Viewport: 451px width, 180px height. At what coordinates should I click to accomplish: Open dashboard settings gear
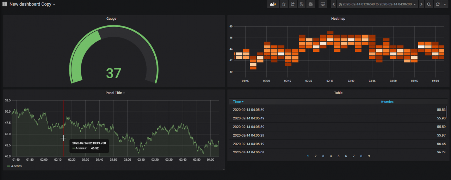(310, 4)
